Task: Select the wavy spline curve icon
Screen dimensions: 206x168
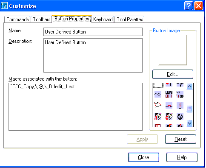Action: coord(157,94)
